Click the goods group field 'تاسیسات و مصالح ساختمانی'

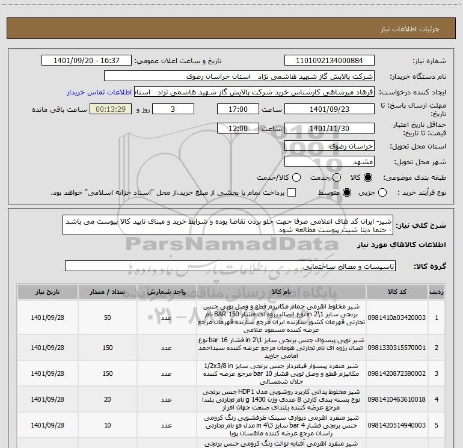click(x=230, y=266)
